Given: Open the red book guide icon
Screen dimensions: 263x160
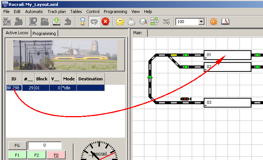Looking at the screenshot, I should coord(225,22).
